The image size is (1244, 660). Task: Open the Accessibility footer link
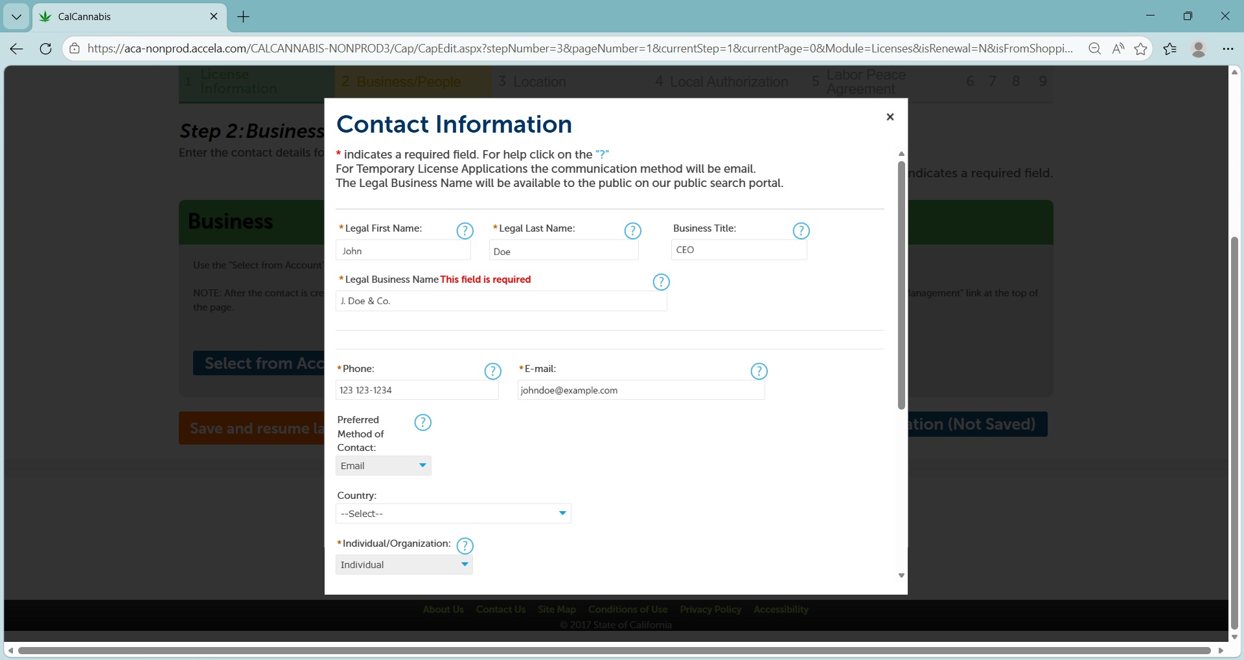pos(781,610)
